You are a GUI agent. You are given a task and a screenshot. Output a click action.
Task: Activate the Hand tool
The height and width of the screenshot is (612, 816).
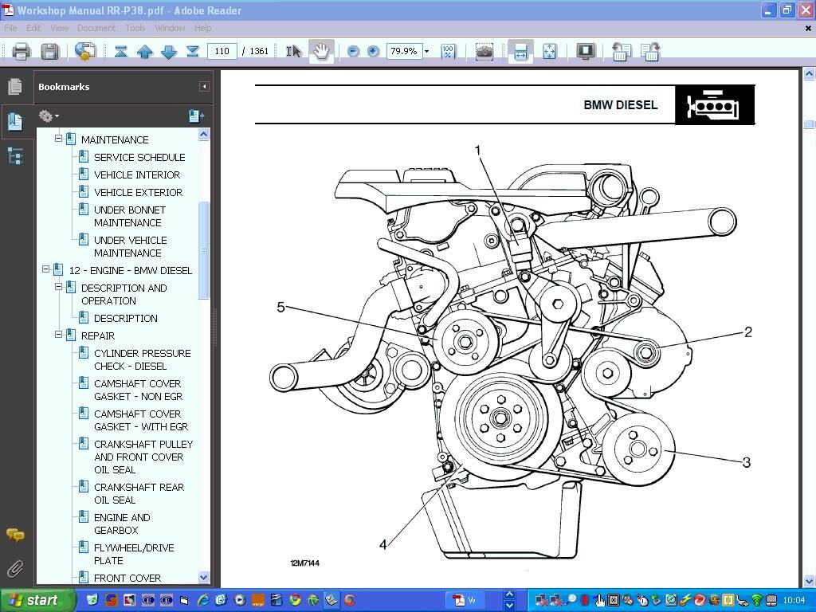click(322, 51)
